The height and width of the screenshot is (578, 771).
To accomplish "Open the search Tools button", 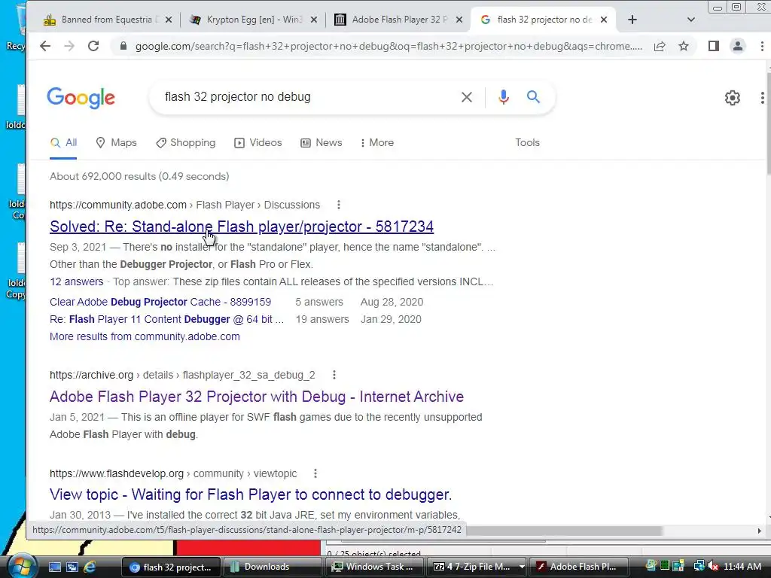I will click(527, 142).
